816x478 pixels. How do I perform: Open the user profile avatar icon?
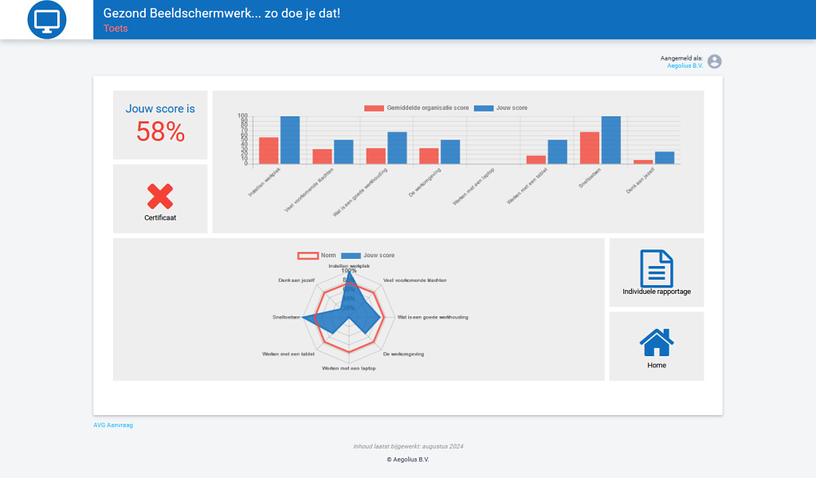pyautogui.click(x=715, y=61)
